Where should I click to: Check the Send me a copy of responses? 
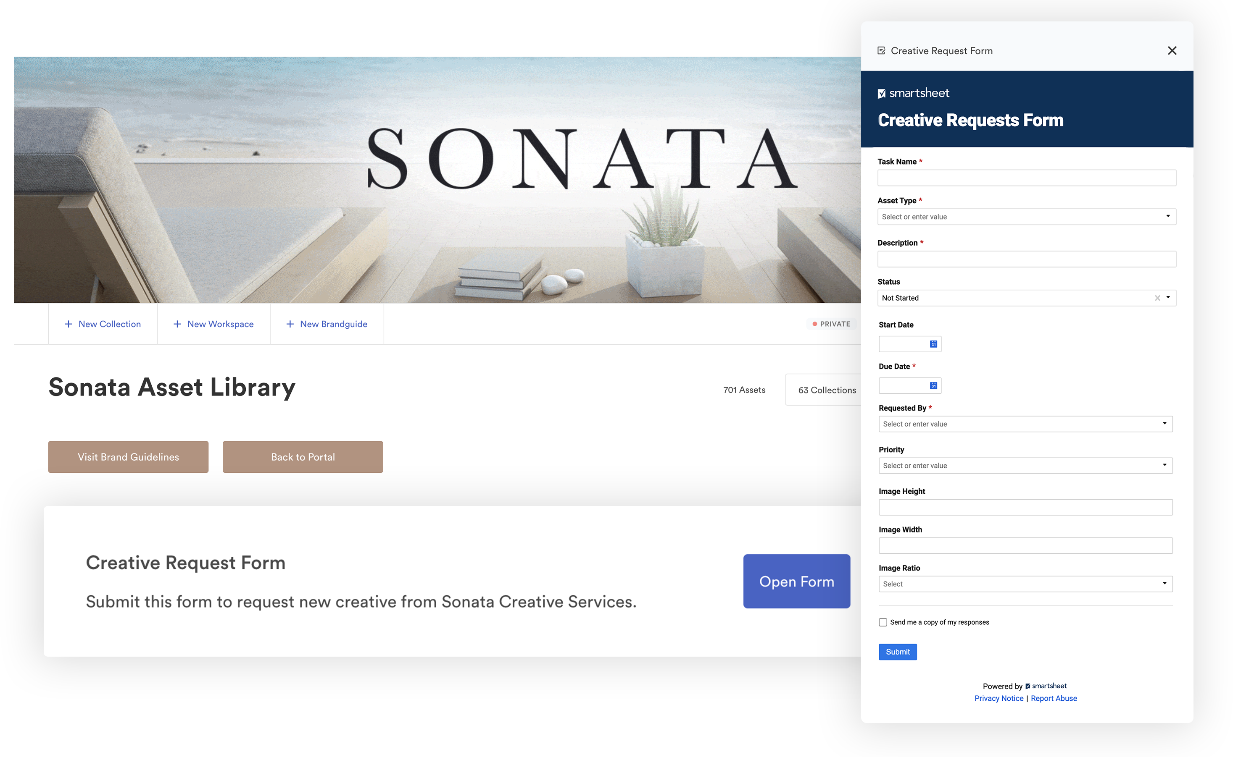coord(883,622)
